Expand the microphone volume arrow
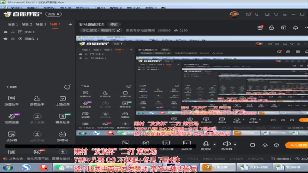 coord(214,145)
